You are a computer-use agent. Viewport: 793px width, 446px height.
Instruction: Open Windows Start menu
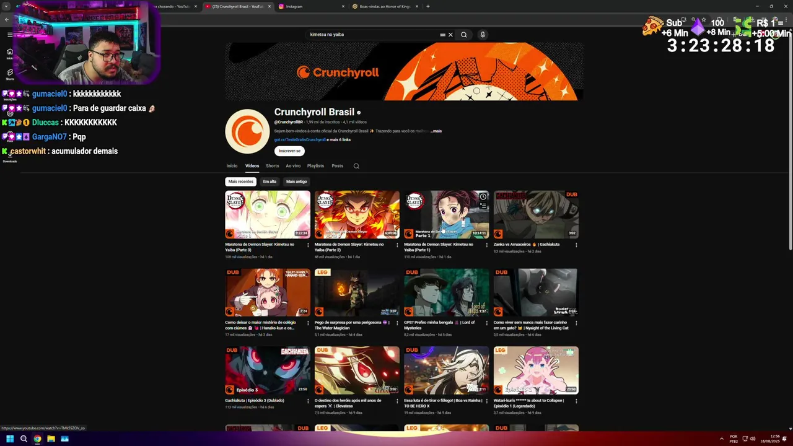tap(10, 439)
